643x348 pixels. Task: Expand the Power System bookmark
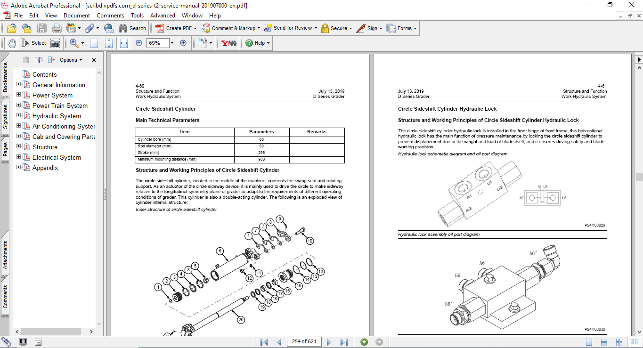pos(19,95)
